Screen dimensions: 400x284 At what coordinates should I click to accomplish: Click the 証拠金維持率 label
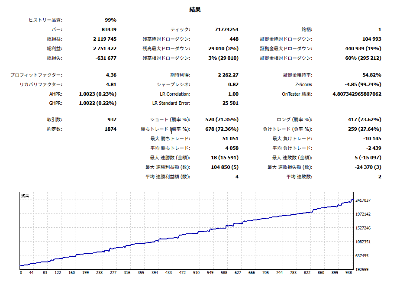coord(297,75)
